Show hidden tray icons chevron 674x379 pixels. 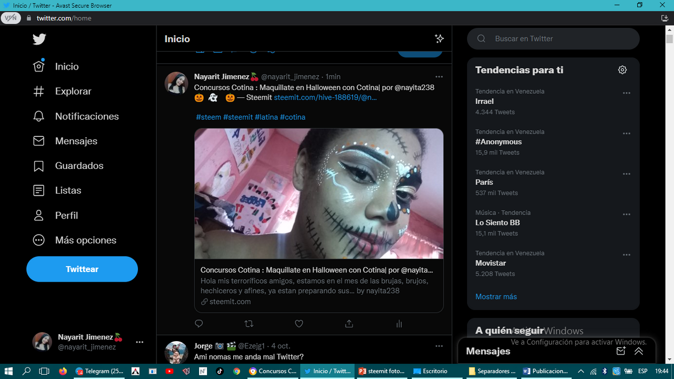point(581,371)
